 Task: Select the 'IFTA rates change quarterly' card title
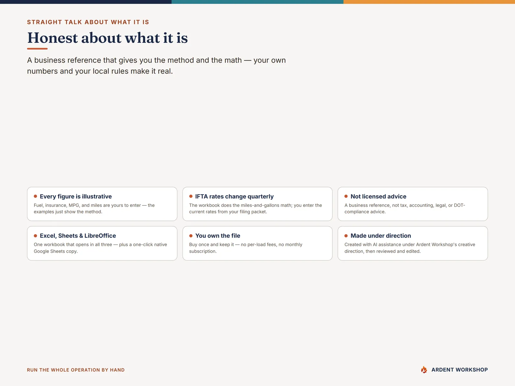(x=234, y=196)
